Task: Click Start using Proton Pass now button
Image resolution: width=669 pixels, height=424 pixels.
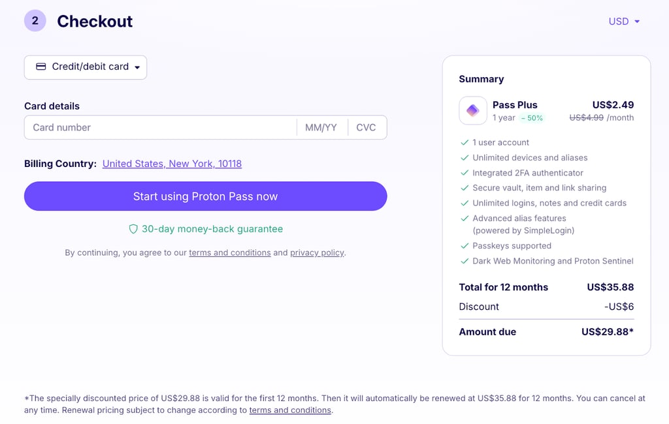Action: click(206, 196)
